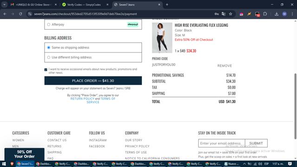Open the Women category link
This screenshot has width=297, height=167.
click(18, 140)
